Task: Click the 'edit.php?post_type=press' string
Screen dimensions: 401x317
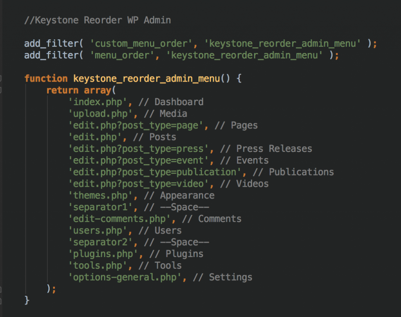Action: [x=138, y=149]
